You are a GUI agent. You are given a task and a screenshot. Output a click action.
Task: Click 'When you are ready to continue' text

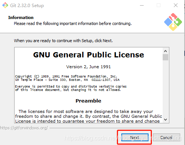click(x=63, y=41)
